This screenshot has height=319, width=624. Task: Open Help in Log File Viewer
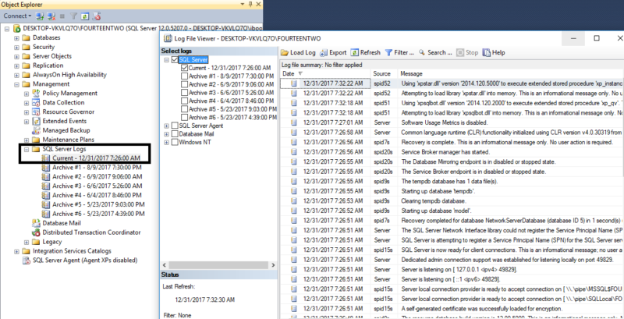(x=494, y=52)
